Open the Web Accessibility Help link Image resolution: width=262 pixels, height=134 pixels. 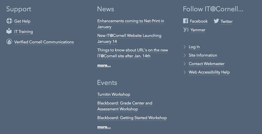tap(209, 72)
